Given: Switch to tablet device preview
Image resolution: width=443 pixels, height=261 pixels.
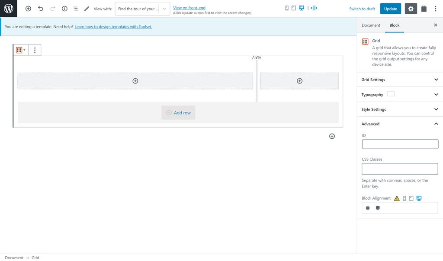Looking at the screenshot, I should tap(294, 8).
